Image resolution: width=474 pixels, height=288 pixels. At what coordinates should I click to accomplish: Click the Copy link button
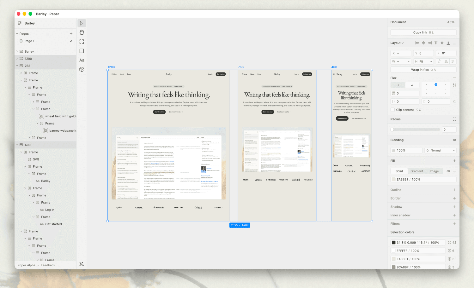(423, 32)
